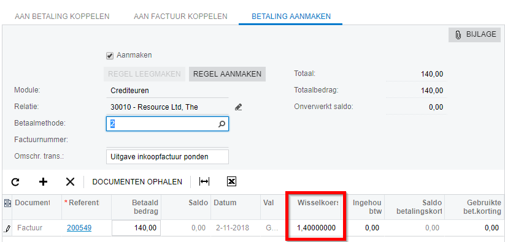Open reference link 200549

pyautogui.click(x=79, y=228)
